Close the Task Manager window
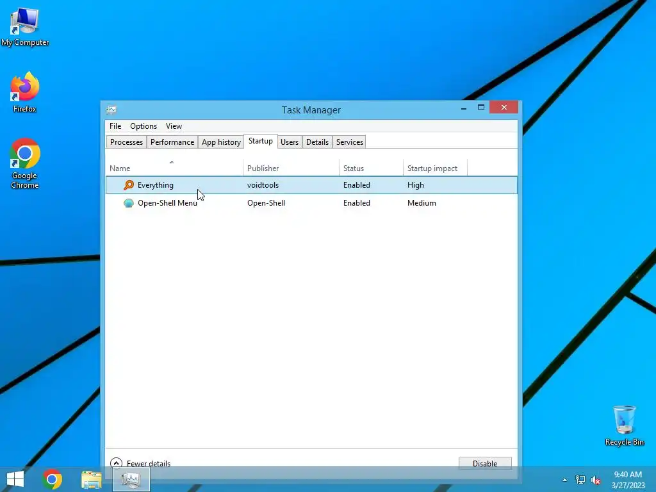This screenshot has width=656, height=492. 504,108
